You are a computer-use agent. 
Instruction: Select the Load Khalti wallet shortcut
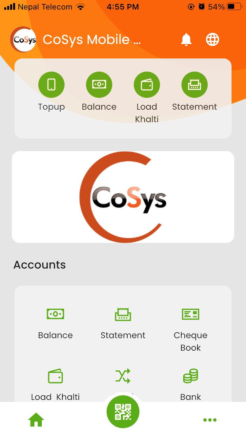pyautogui.click(x=147, y=85)
